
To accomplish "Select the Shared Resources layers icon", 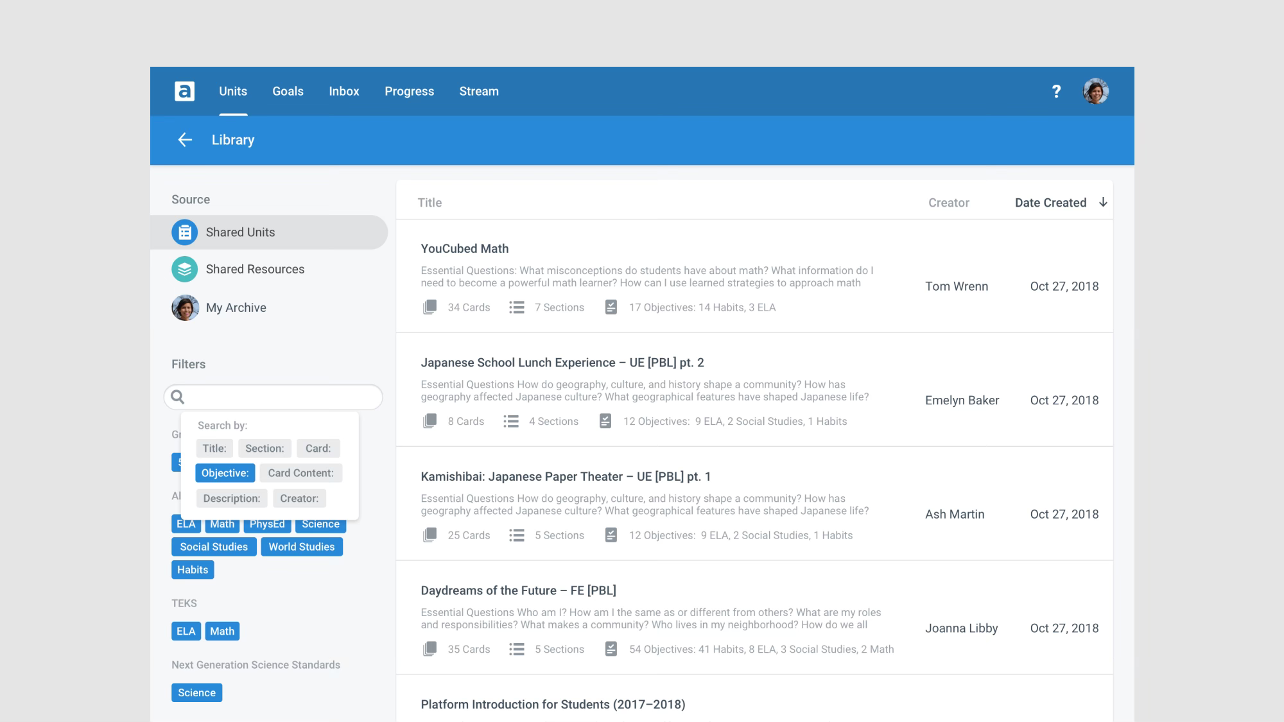I will 184,270.
